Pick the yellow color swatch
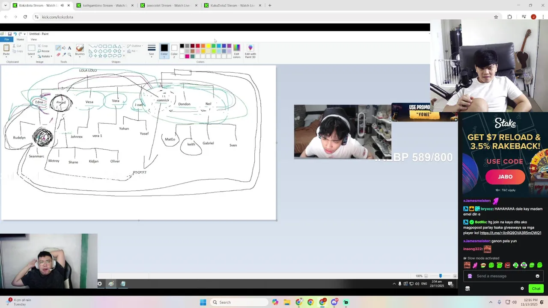548x308 pixels. coord(208,46)
